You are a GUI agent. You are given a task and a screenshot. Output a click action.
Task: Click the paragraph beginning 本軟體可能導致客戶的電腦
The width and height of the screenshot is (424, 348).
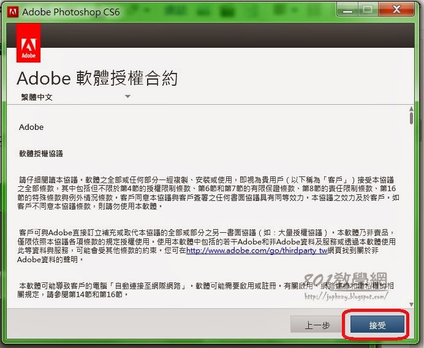click(205, 290)
